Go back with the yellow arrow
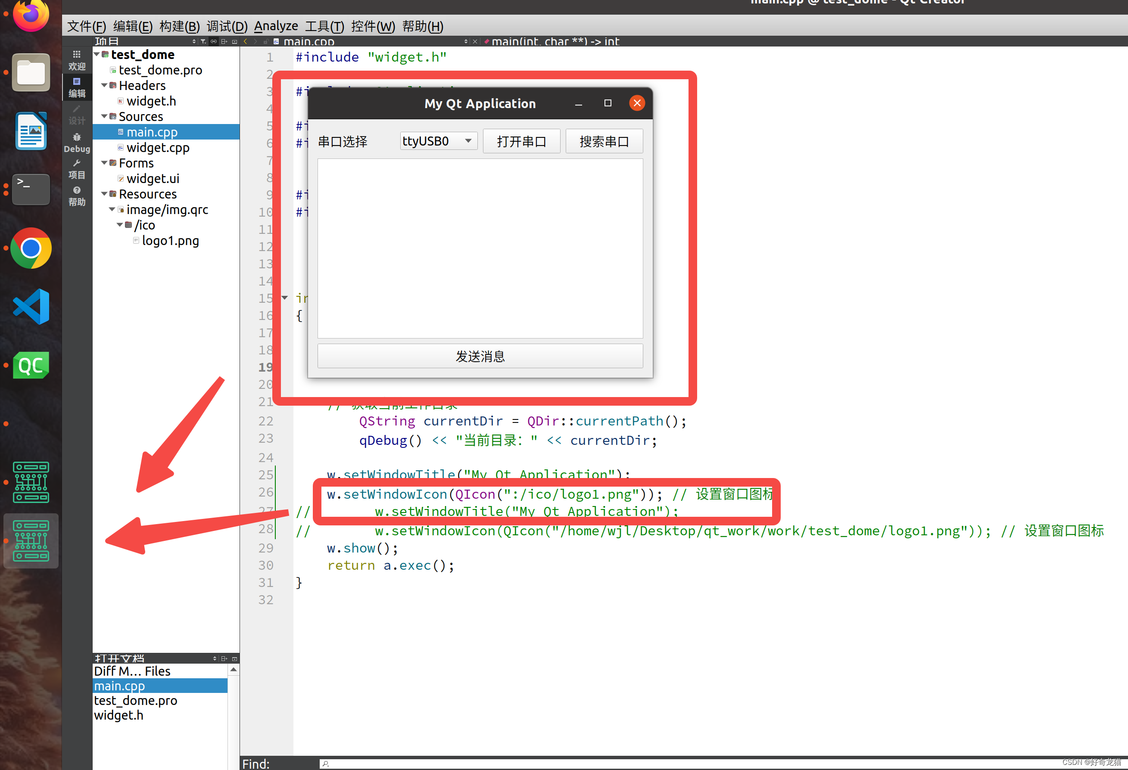1128x770 pixels. click(246, 42)
